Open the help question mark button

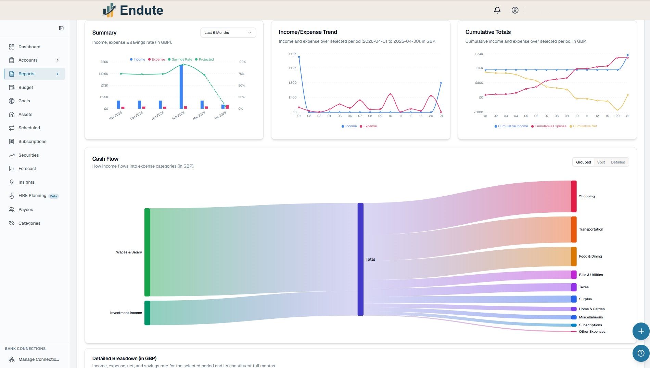(641, 353)
